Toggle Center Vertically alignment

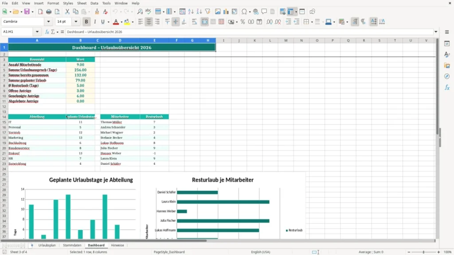[x=176, y=22]
